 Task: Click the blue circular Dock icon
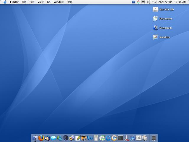point(133,138)
